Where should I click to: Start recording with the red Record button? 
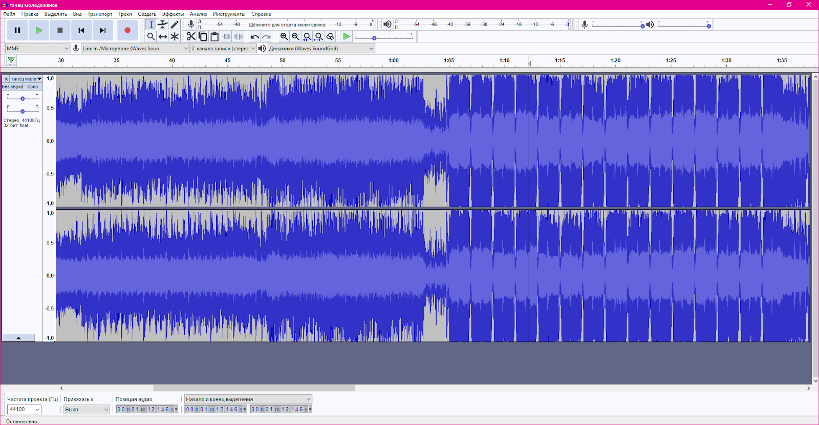tap(127, 30)
